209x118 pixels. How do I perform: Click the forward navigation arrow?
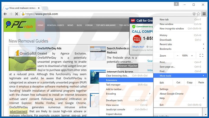pyautogui.click(x=11, y=14)
